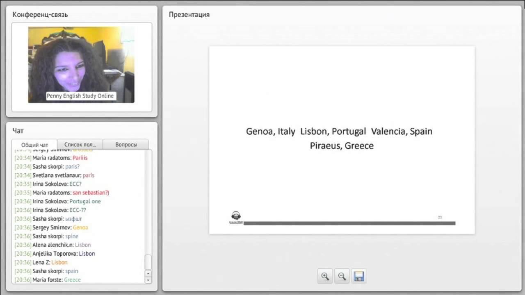Viewport: 525px width, 295px height.
Task: Click the slide text Genoa, Italy
Action: (271, 132)
